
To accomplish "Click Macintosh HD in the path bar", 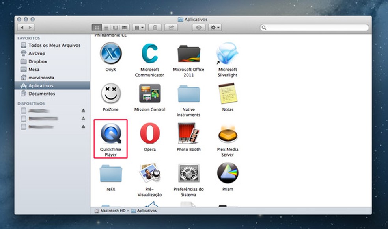I will pos(110,211).
